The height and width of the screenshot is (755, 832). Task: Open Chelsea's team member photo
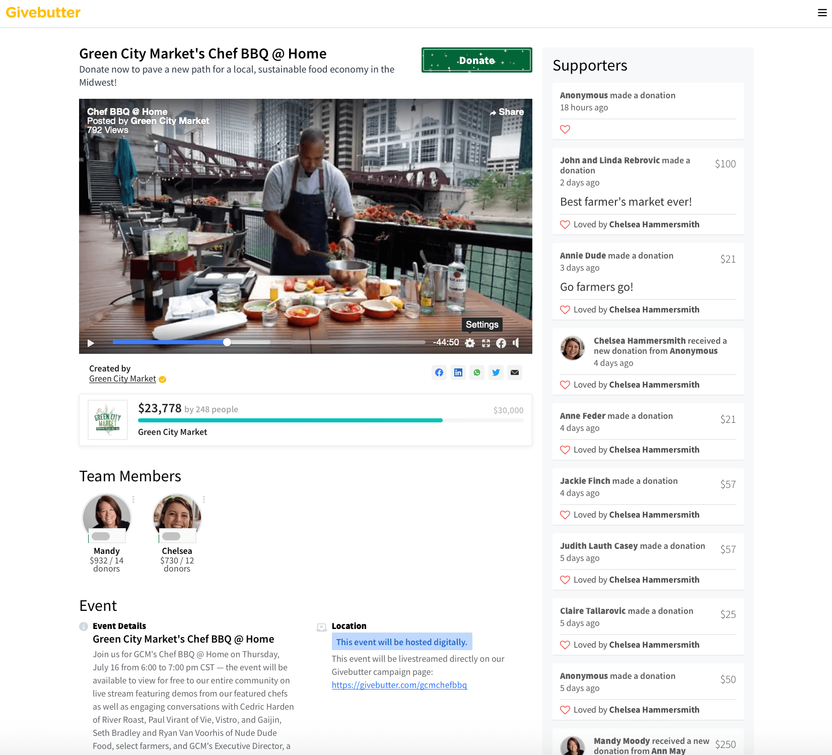tap(177, 518)
